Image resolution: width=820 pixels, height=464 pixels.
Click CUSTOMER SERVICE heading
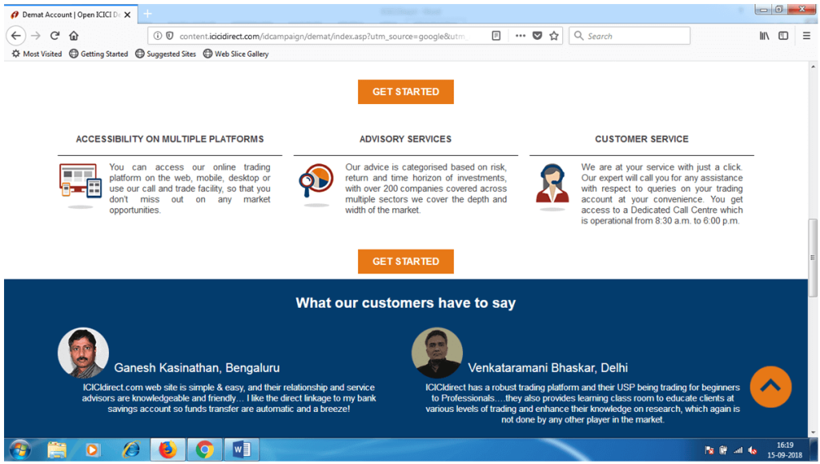tap(641, 139)
